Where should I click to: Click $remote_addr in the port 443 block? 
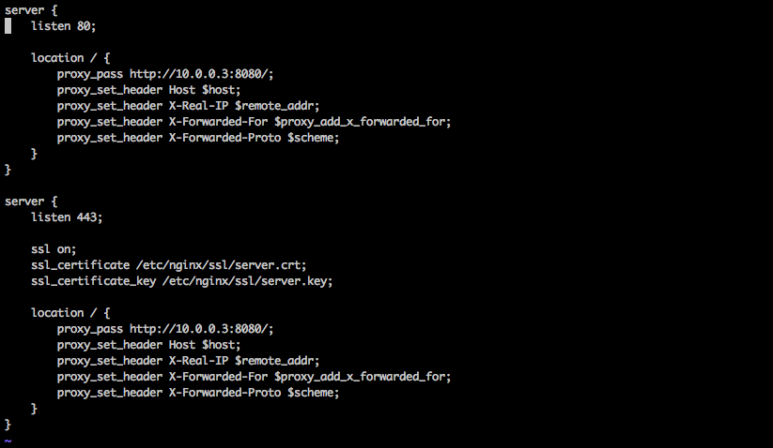point(277,360)
